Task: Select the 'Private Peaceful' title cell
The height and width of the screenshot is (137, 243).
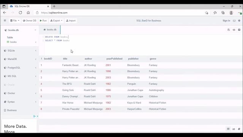Action: [x=71, y=109]
